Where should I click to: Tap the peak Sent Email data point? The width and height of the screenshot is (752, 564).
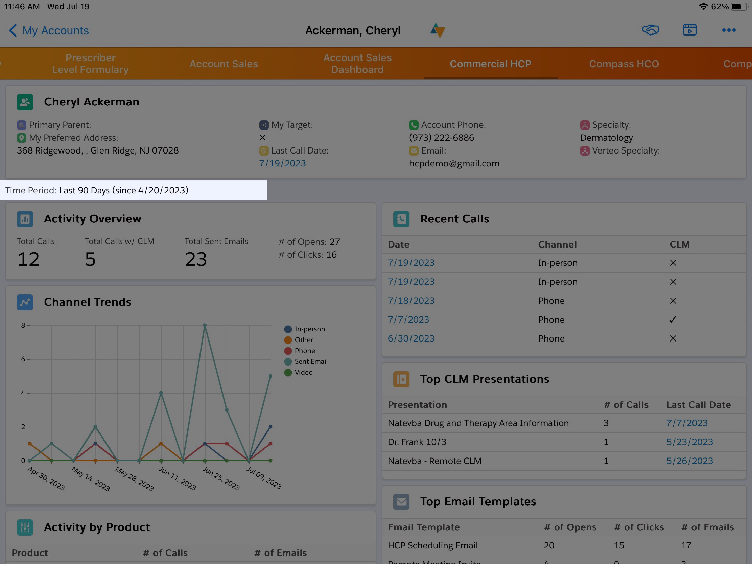[205, 325]
